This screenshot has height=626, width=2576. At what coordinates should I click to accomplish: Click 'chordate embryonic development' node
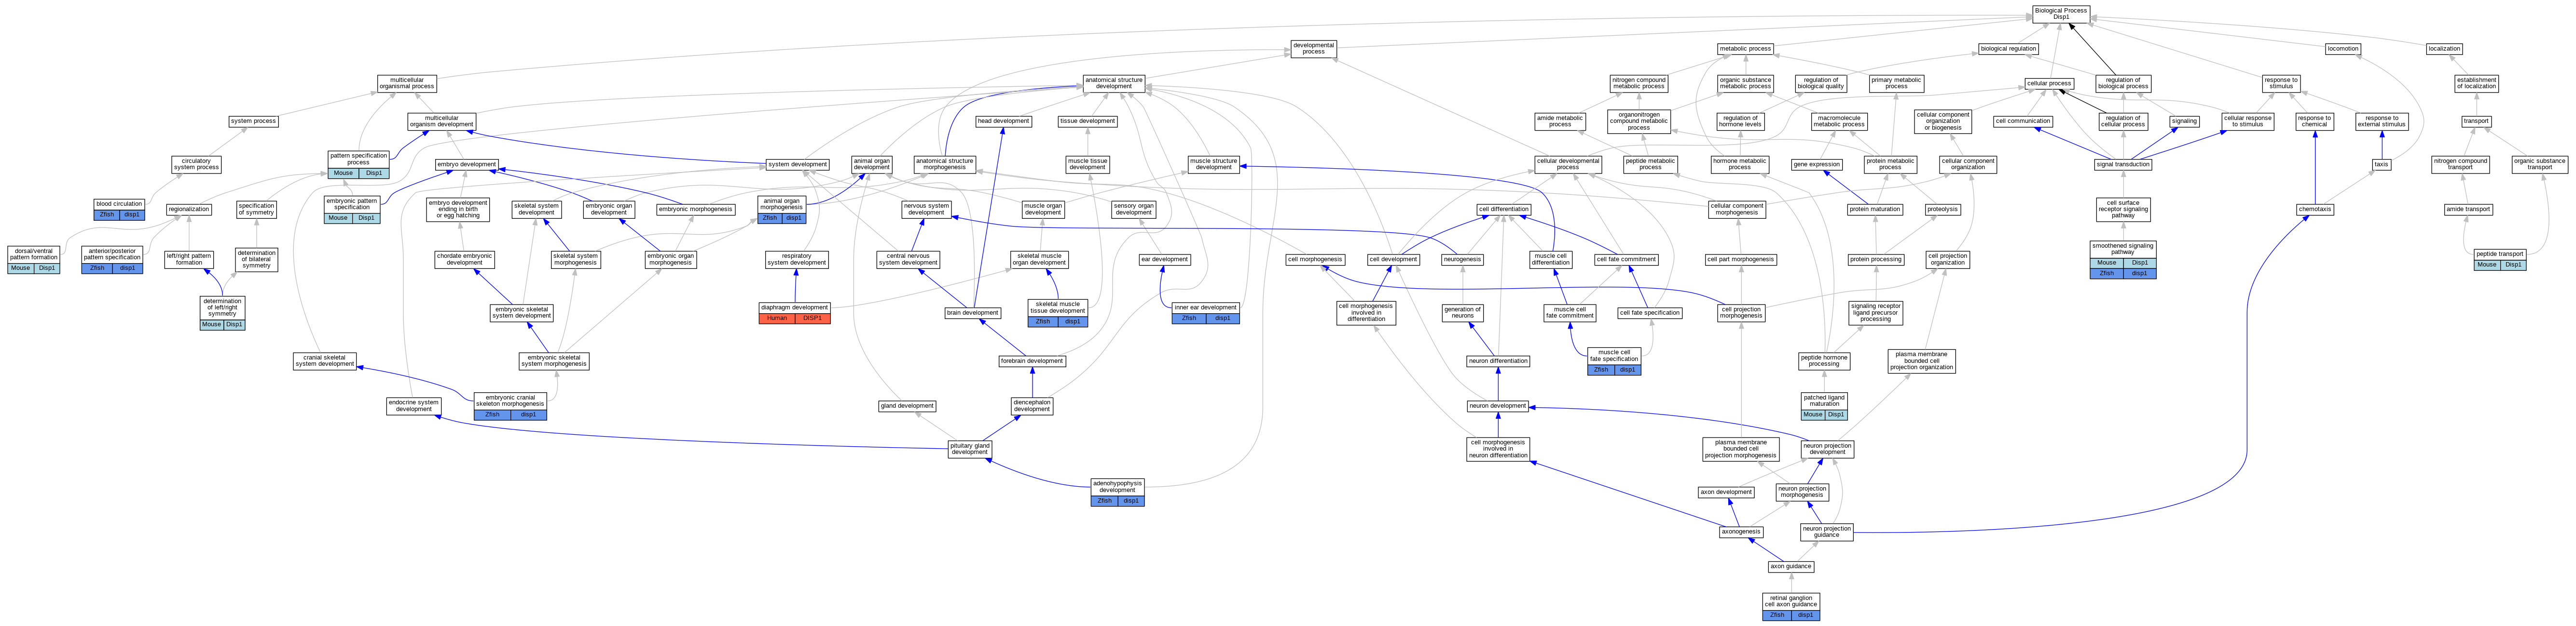pos(464,259)
